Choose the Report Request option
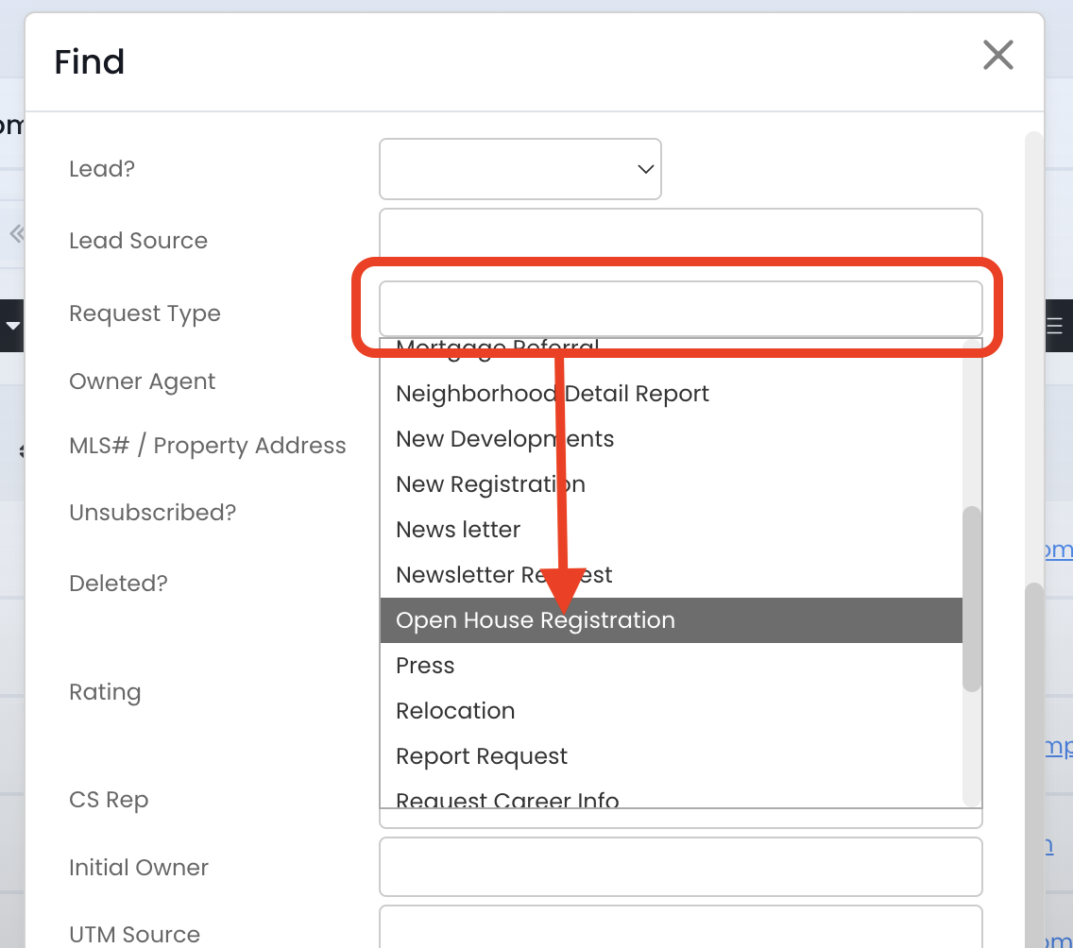Viewport: 1073px width, 948px height. coord(482,756)
